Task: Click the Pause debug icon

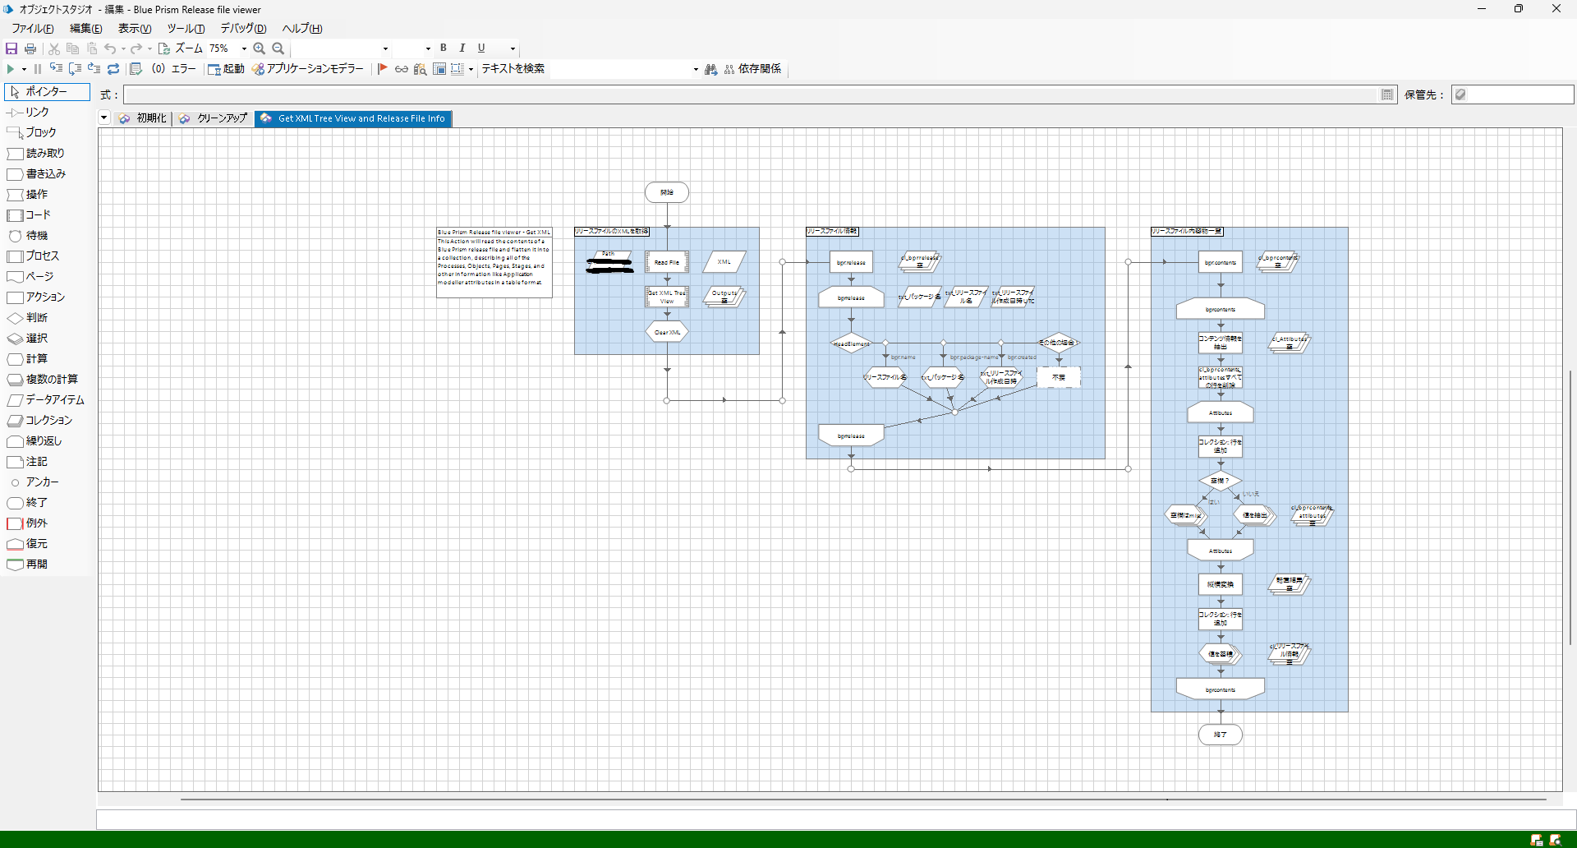Action: click(37, 69)
